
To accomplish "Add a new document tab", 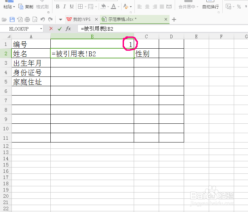I will coord(174,19).
